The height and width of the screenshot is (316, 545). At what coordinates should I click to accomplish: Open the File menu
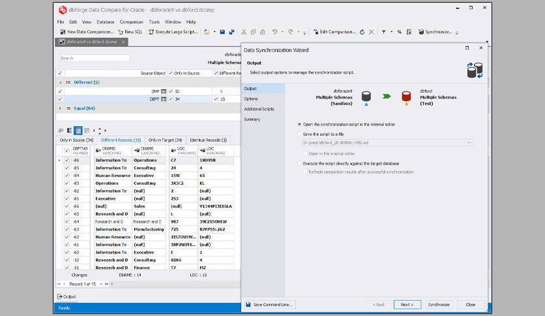(x=61, y=22)
